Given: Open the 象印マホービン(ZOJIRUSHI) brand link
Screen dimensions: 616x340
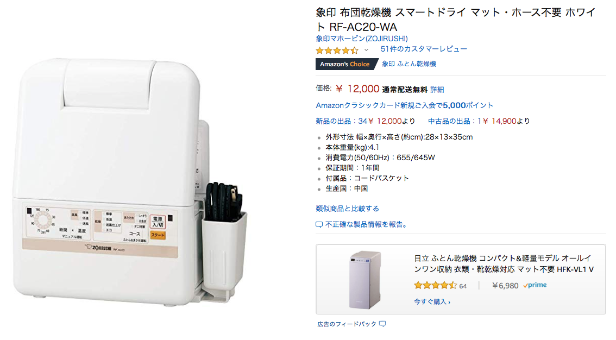Looking at the screenshot, I should pyautogui.click(x=361, y=39).
